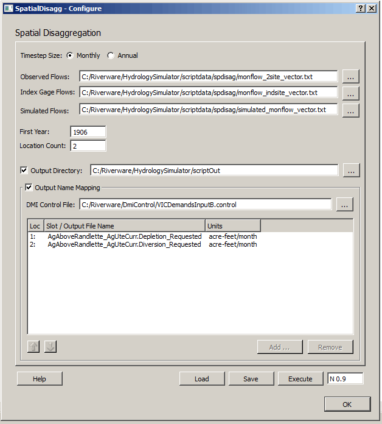The width and height of the screenshot is (382, 424).
Task: Select the AgUteCurr.Depletion_Requested row
Action: [x=190, y=236]
